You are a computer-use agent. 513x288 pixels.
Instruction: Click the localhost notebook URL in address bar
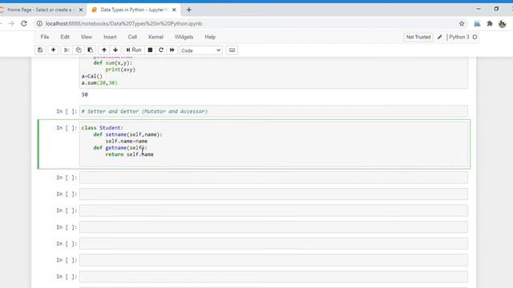[123, 23]
